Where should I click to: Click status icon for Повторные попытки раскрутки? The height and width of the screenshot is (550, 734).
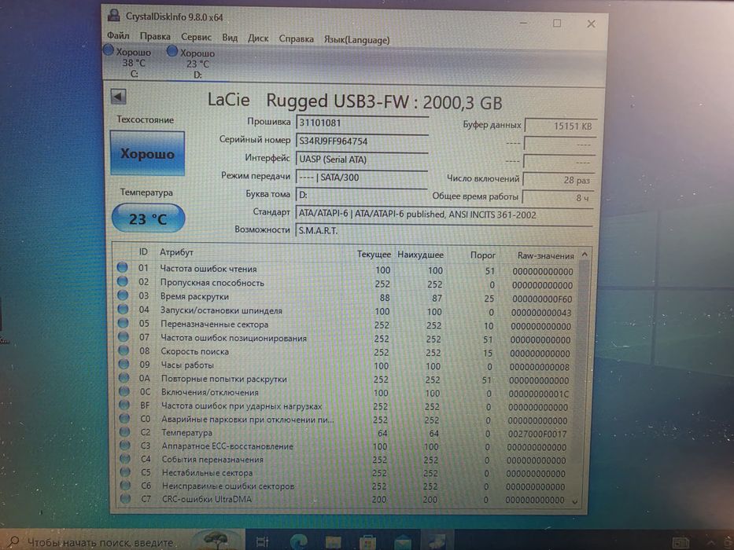pos(124,377)
